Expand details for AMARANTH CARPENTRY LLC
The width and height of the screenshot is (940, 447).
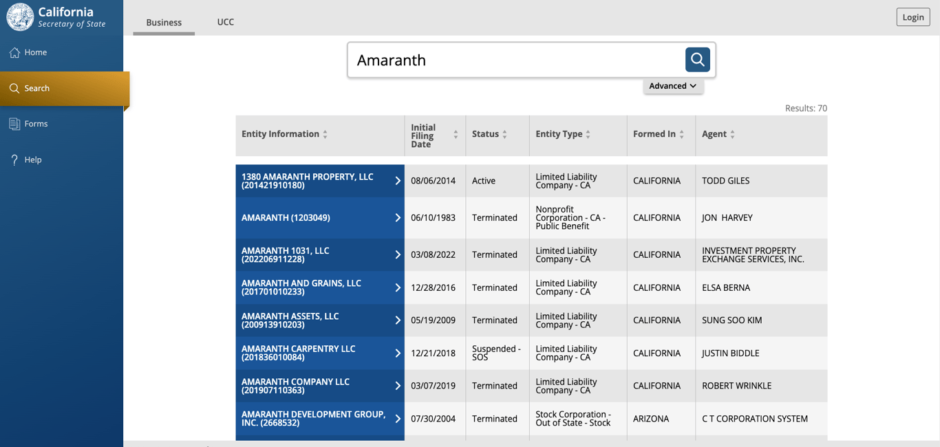coord(397,353)
